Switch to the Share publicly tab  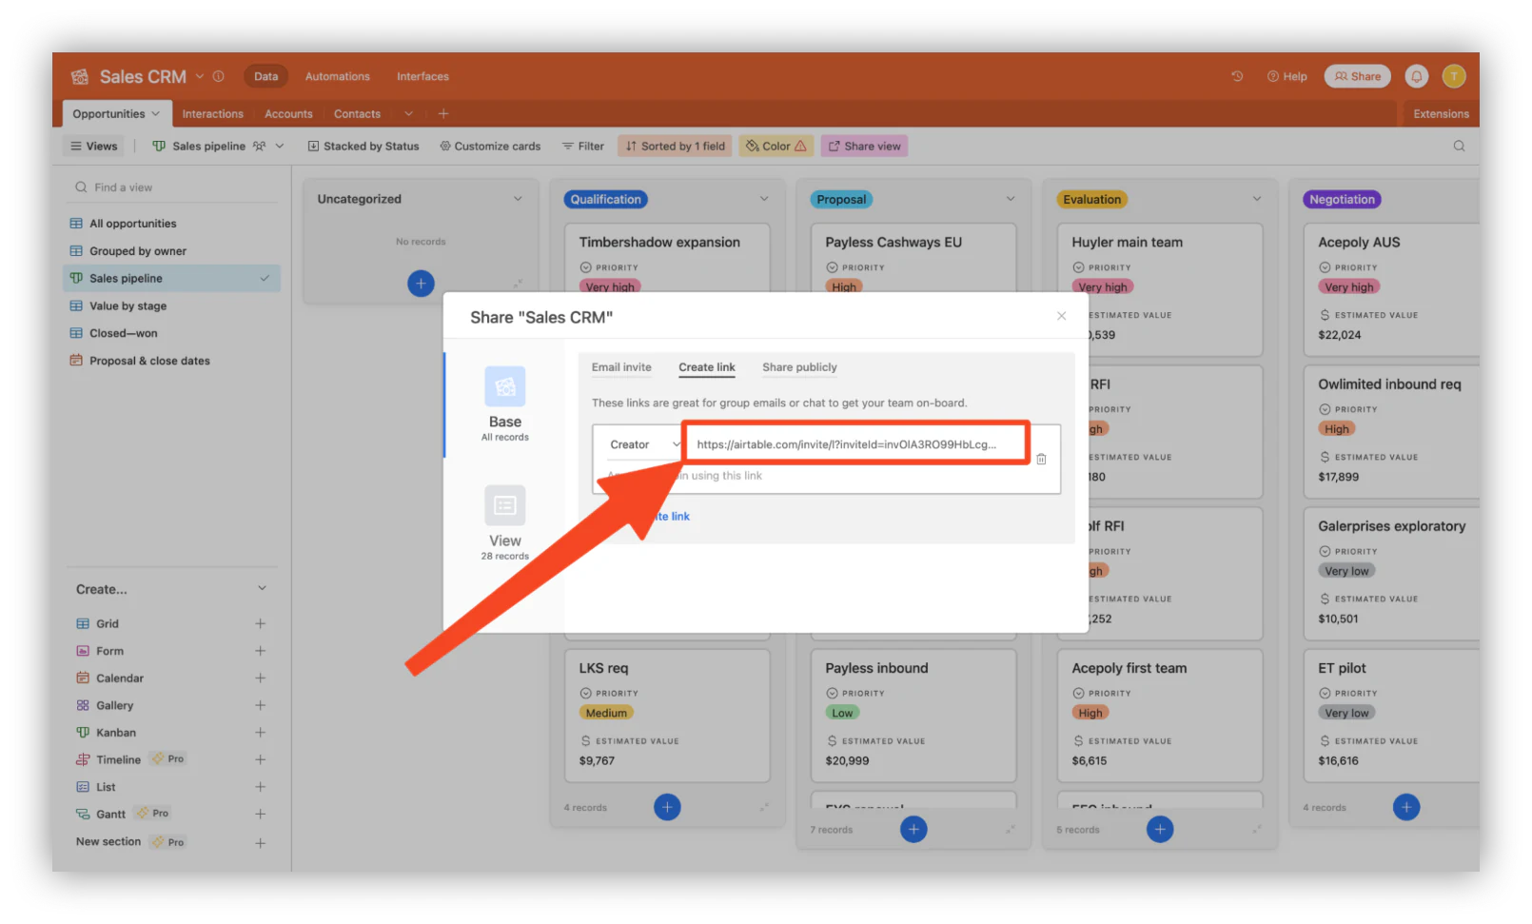coord(799,367)
